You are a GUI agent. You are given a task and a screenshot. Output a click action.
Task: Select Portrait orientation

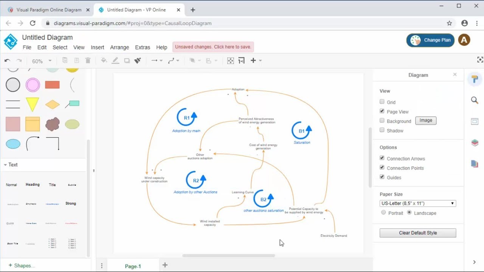383,212
